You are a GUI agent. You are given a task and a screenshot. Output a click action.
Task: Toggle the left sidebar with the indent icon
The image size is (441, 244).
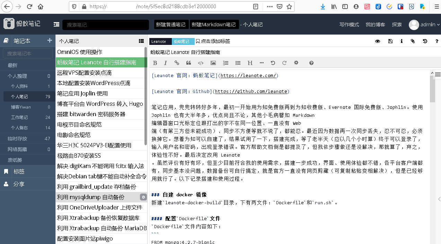[56, 25]
